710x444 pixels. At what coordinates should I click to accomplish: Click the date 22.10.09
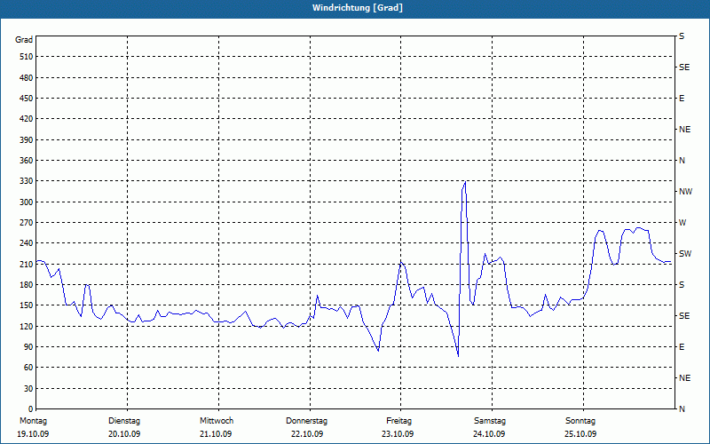point(307,434)
